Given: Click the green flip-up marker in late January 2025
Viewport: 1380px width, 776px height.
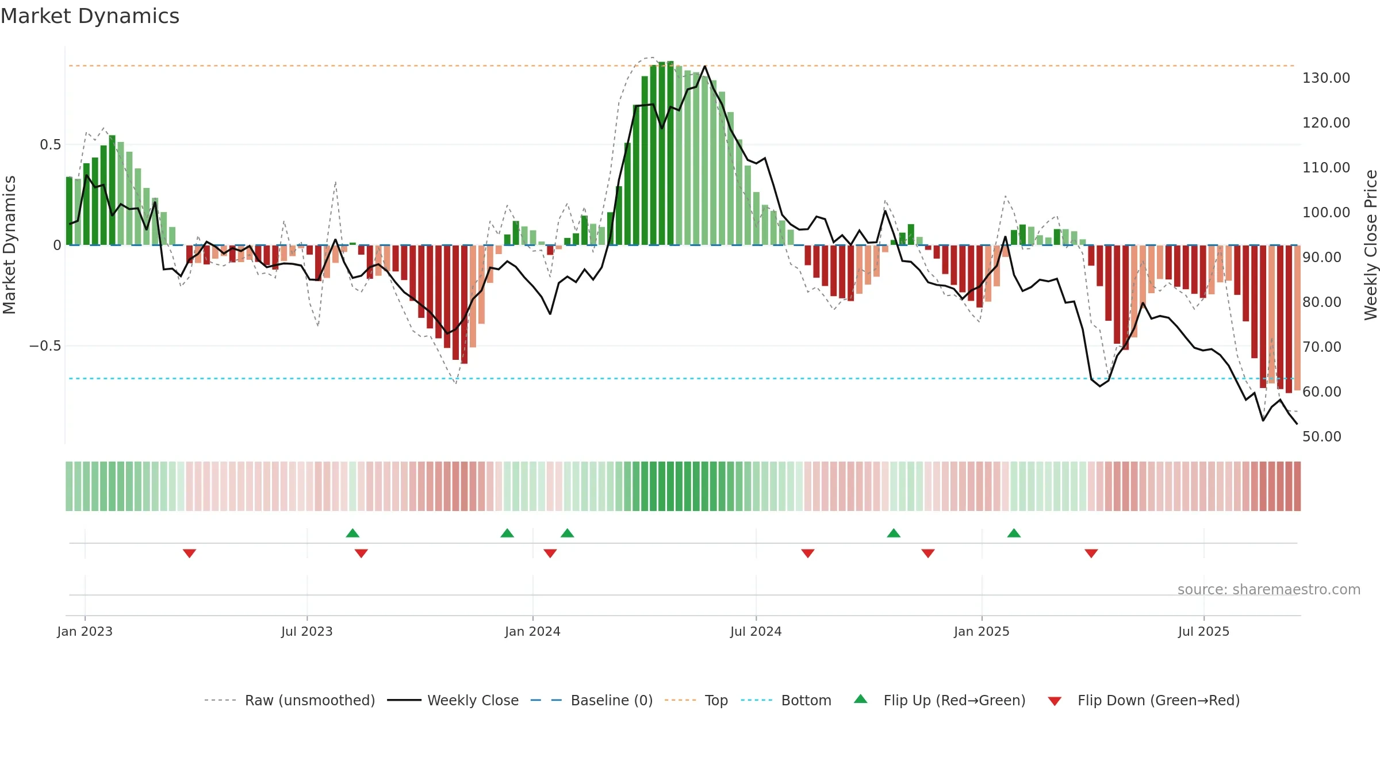Looking at the screenshot, I should coord(1014,533).
